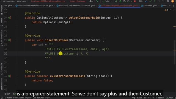Open the editor tabs three-dot menu

click(x=174, y=5)
